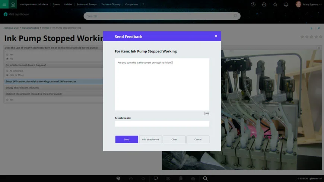Open the Comparison menu item
This screenshot has height=182, width=324.
click(131, 4)
